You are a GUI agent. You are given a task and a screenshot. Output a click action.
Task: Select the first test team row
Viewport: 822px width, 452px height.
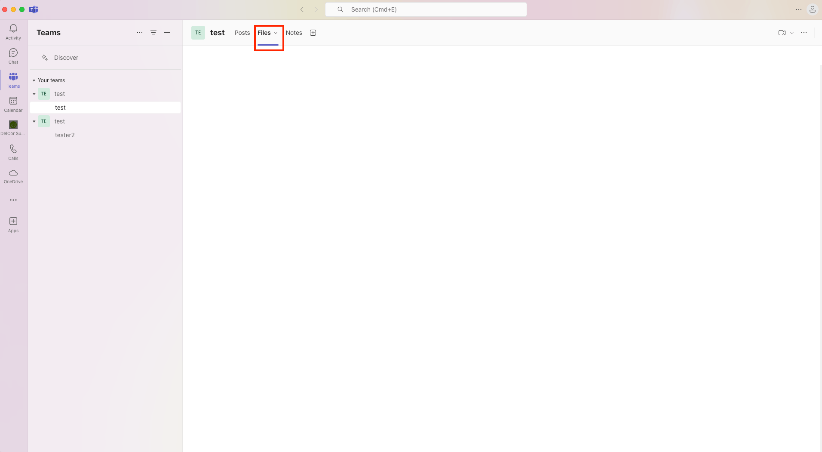click(x=105, y=94)
